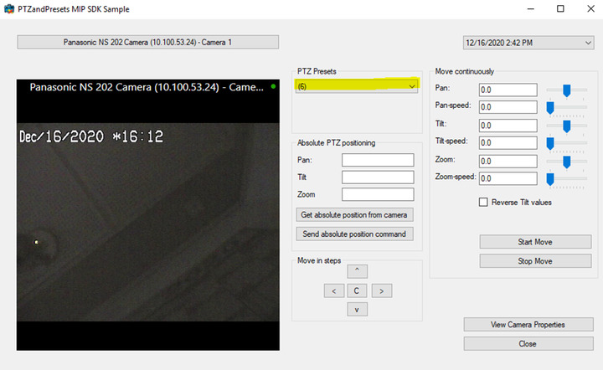Click the Panasonic NS 202 Camera selector button
The width and height of the screenshot is (603, 370).
pyautogui.click(x=148, y=42)
